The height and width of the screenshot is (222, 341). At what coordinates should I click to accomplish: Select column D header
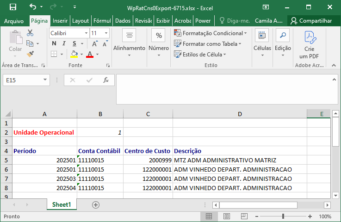(x=240, y=114)
